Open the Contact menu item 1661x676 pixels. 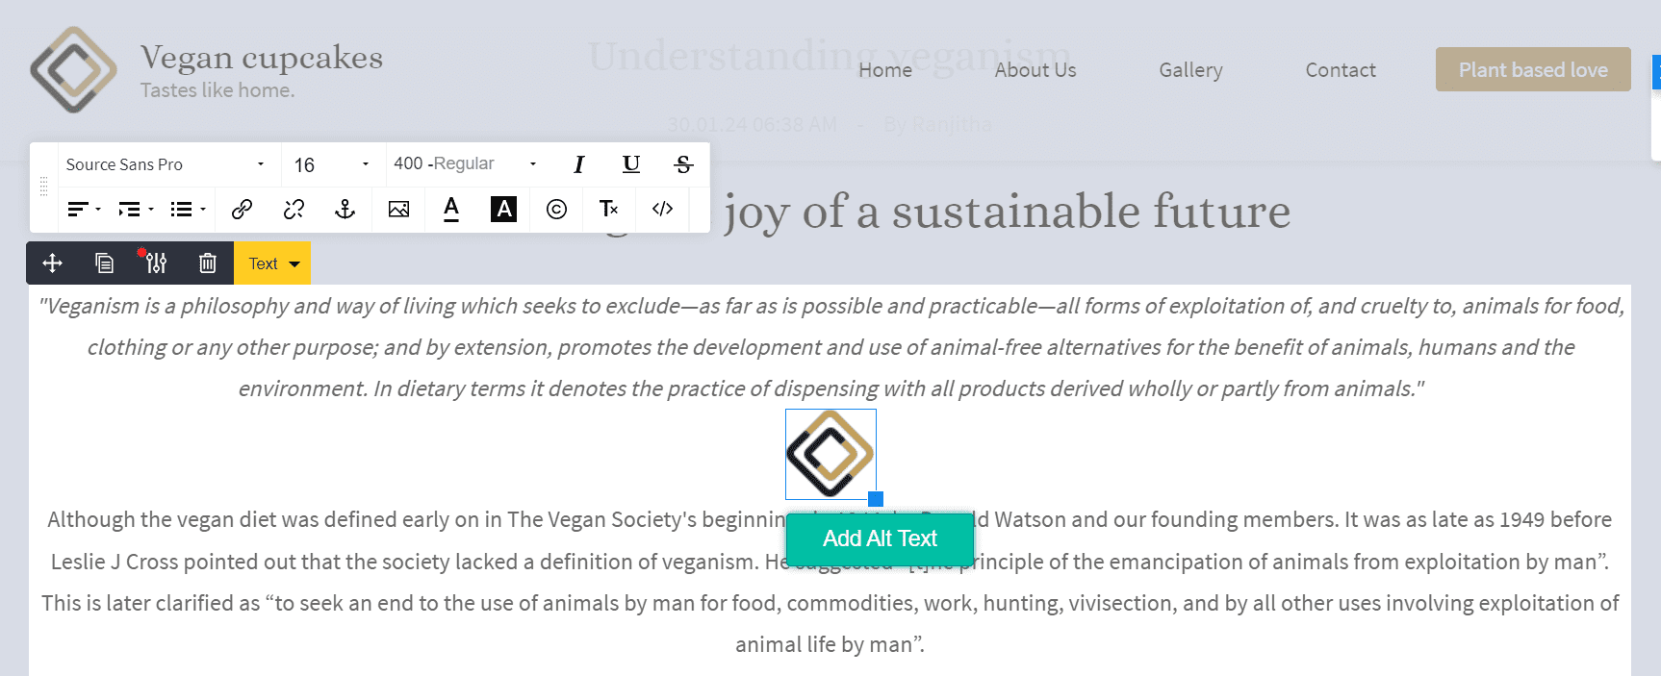(1341, 70)
